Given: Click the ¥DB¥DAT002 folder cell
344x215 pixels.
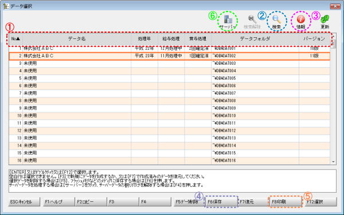Looking at the screenshot, I should (x=255, y=56).
